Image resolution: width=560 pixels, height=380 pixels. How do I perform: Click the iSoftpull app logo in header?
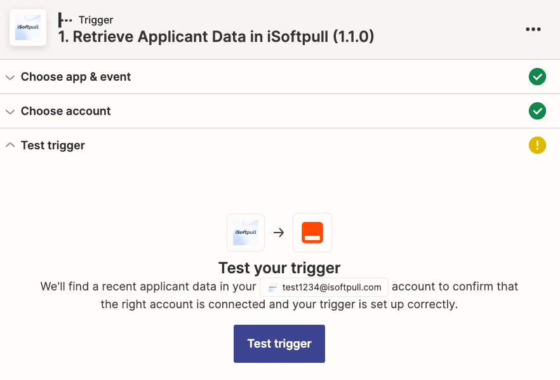(x=28, y=27)
